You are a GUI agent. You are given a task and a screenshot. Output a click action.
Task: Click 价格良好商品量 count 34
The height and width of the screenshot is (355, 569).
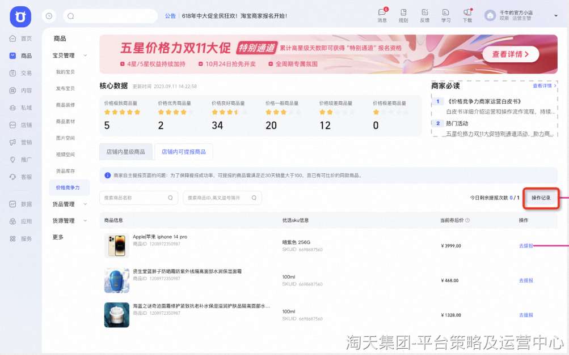pos(217,125)
